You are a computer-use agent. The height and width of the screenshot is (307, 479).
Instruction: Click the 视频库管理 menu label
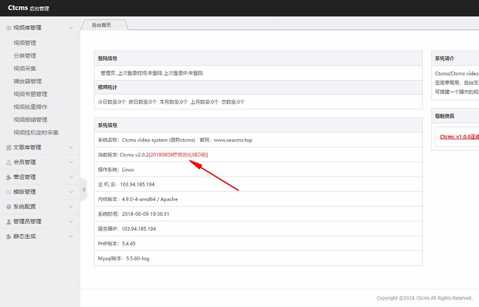coord(27,28)
